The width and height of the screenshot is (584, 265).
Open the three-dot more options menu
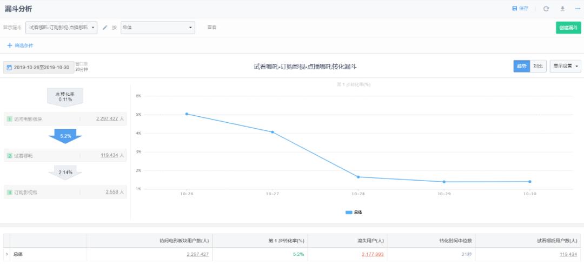(578, 9)
